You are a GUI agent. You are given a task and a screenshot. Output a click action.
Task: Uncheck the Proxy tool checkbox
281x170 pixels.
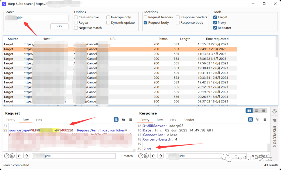(x=215, y=23)
